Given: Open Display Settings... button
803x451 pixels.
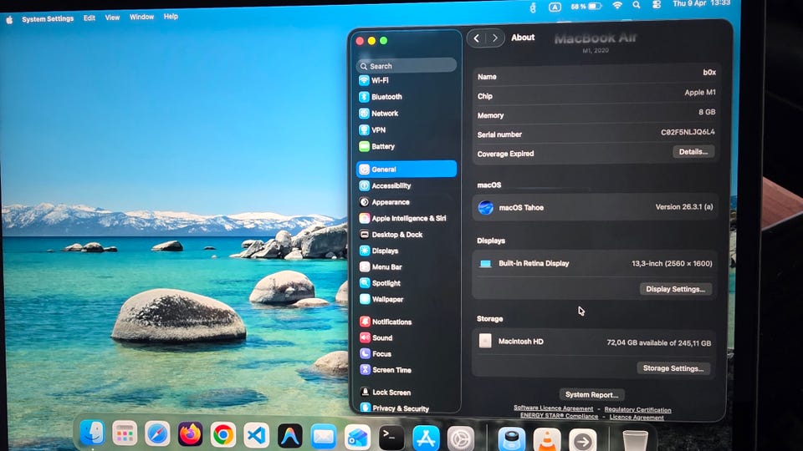Looking at the screenshot, I should tap(676, 289).
